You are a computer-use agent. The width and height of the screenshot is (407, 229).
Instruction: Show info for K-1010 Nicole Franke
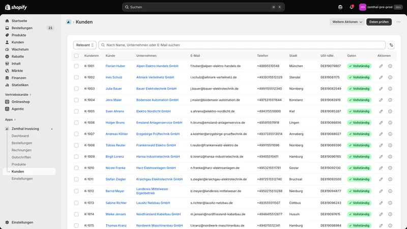pyautogui.click(x=390, y=168)
